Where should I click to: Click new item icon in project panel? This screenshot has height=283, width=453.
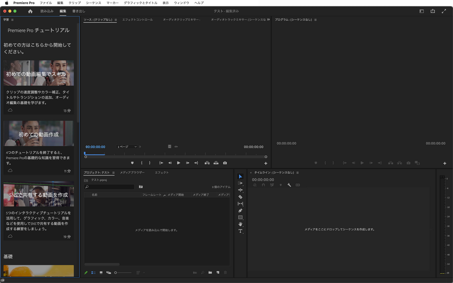218,272
